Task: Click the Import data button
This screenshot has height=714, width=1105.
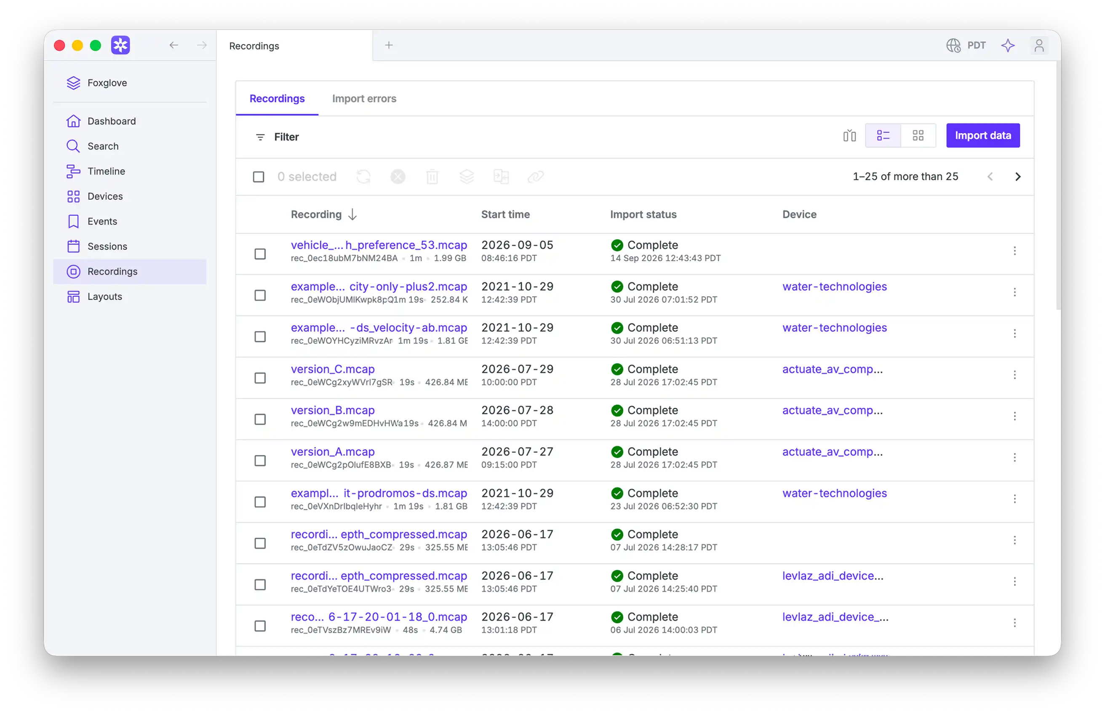Action: click(x=982, y=135)
